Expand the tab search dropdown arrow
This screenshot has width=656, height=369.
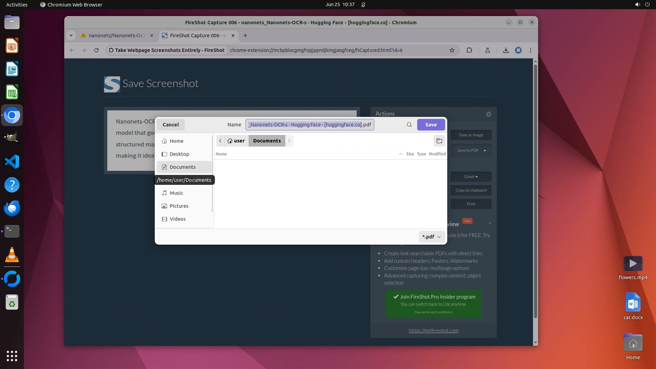[71, 36]
